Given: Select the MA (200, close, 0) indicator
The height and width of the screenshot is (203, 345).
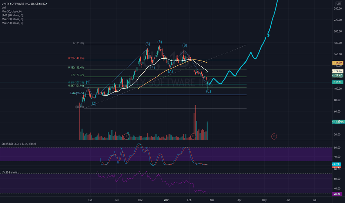Looking at the screenshot, I should [x=12, y=23].
